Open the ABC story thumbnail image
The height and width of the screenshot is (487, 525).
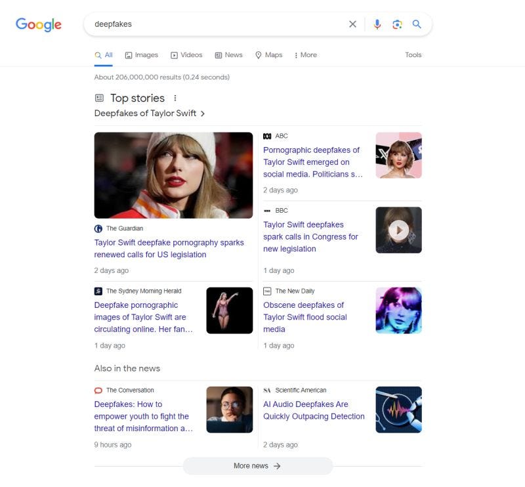[x=398, y=155]
